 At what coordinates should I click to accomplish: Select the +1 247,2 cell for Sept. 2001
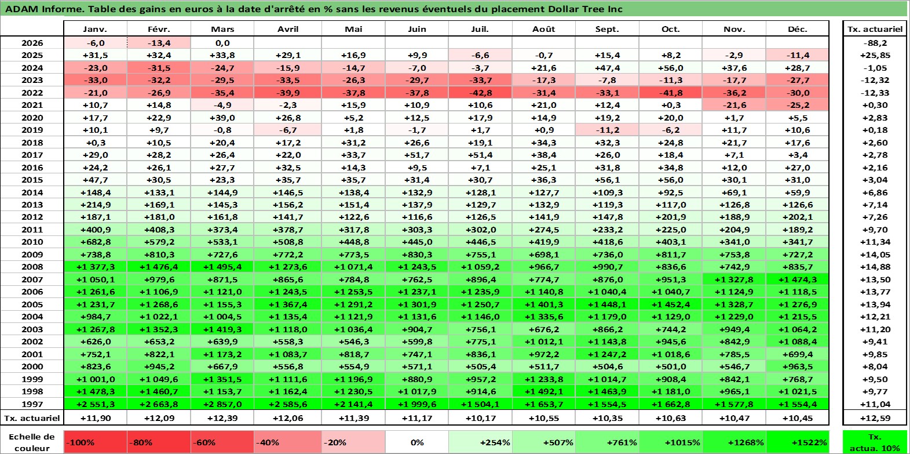point(607,354)
